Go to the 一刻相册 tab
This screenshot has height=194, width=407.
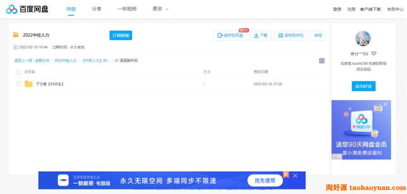point(127,9)
